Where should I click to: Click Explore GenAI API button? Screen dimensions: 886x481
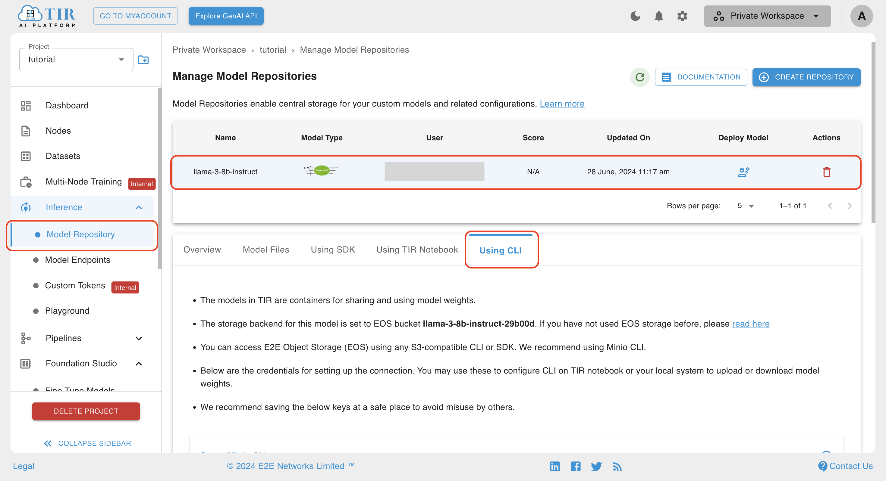click(x=226, y=16)
